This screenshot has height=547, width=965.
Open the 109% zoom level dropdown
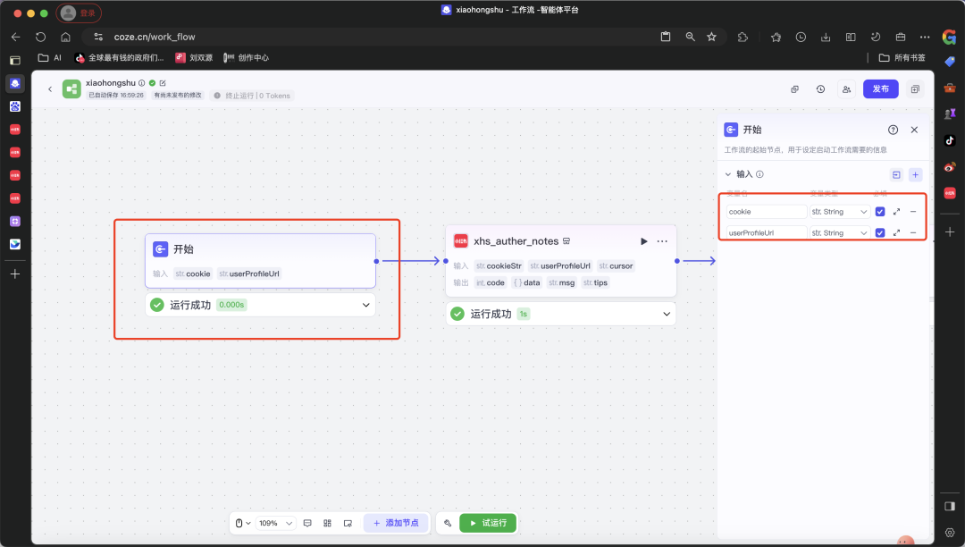275,523
